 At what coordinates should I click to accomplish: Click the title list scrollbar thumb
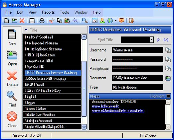click(84, 89)
